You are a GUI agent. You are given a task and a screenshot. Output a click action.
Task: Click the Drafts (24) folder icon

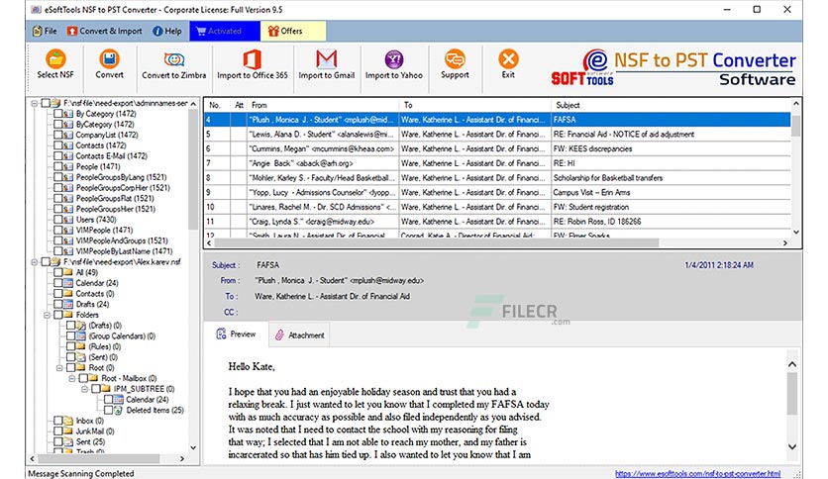point(67,304)
